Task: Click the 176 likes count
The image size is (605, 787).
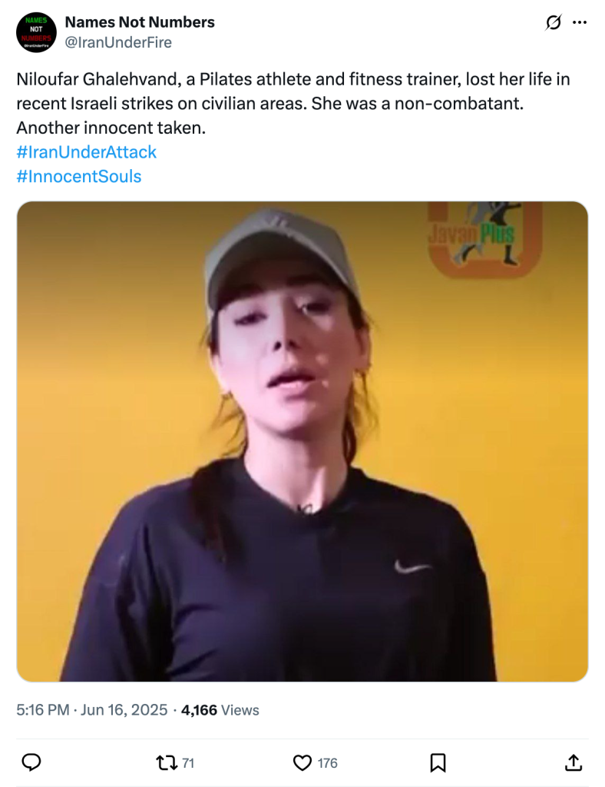Action: [x=327, y=763]
